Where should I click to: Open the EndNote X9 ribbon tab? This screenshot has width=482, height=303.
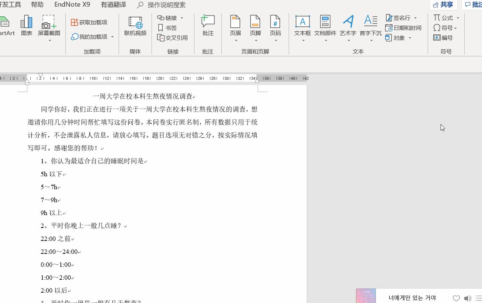tap(72, 5)
